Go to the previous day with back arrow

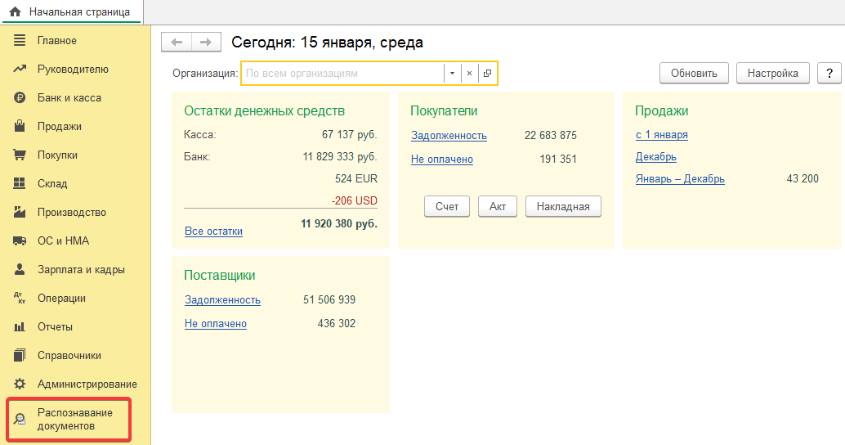177,43
